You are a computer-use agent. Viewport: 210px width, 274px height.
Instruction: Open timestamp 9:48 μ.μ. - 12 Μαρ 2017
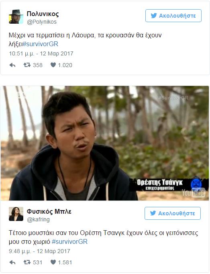point(39,251)
